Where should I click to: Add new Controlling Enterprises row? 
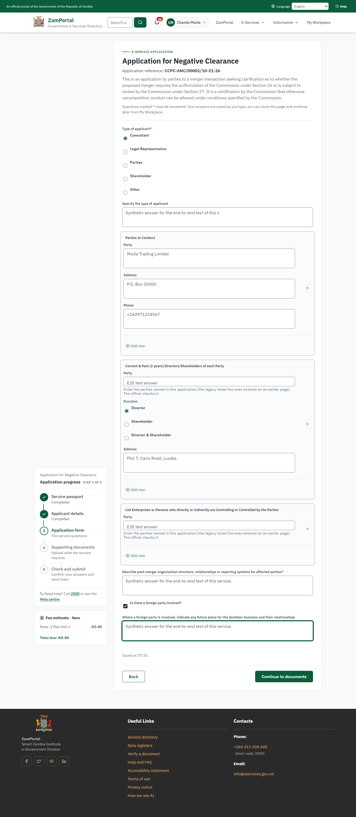click(136, 556)
